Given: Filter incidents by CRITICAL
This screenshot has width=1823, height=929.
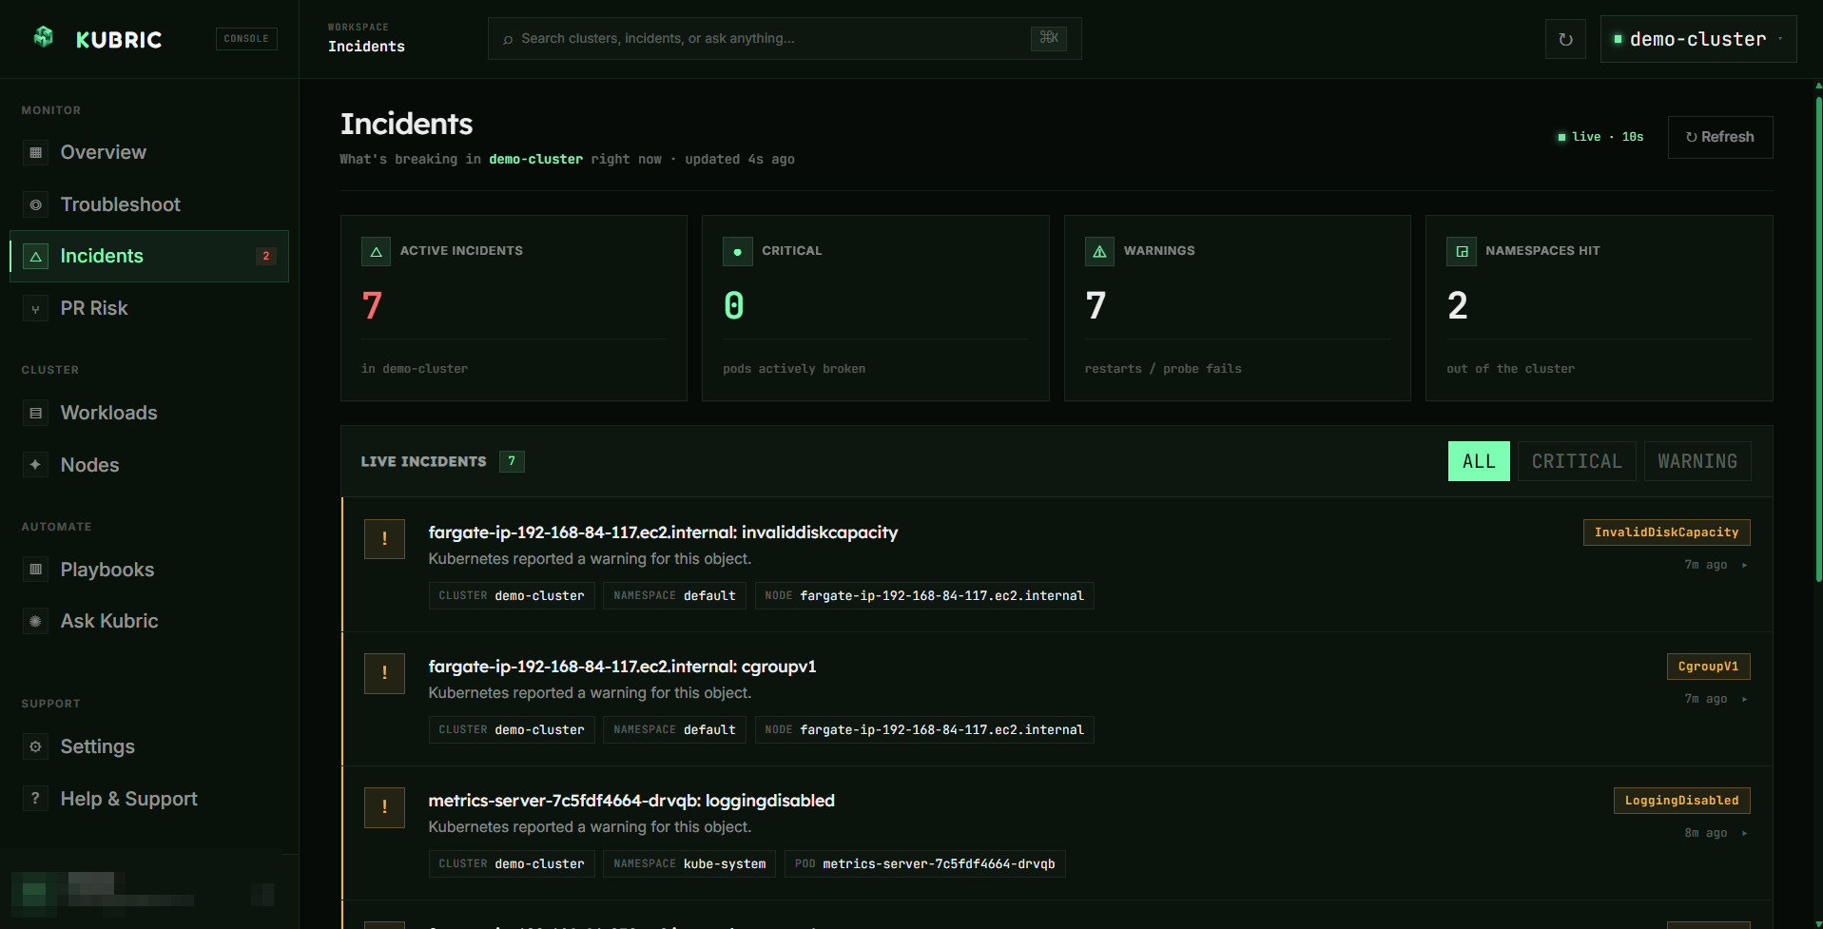Looking at the screenshot, I should 1577,461.
